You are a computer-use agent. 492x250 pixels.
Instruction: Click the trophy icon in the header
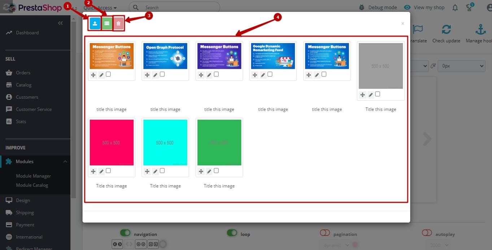[x=469, y=8]
